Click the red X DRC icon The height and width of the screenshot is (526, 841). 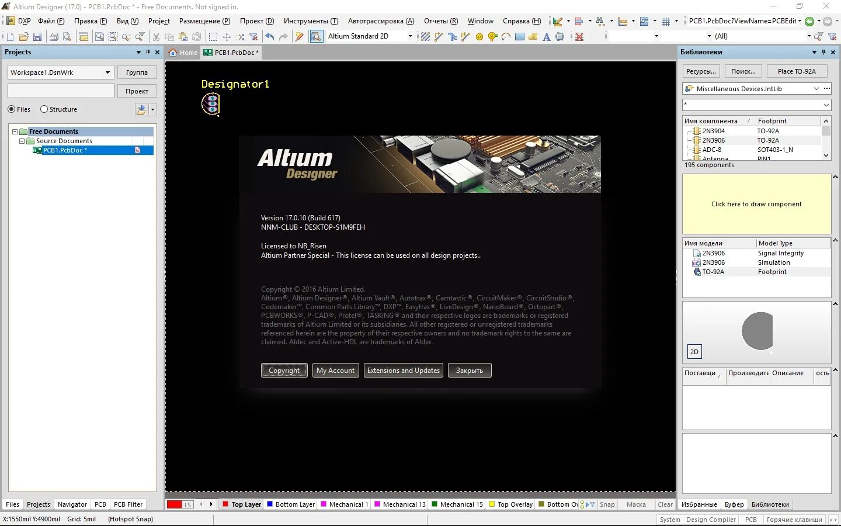(579, 37)
